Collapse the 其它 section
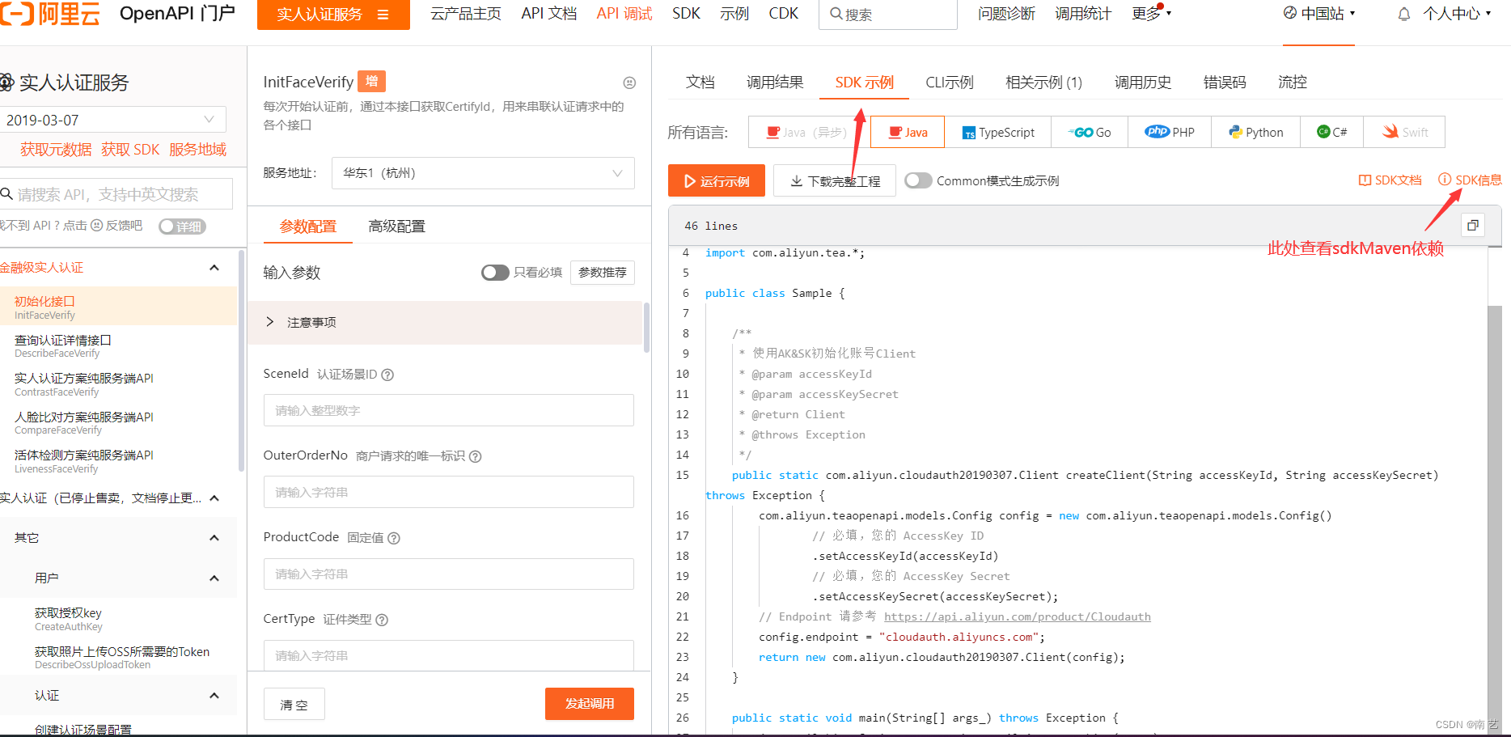The width and height of the screenshot is (1511, 737). (214, 538)
